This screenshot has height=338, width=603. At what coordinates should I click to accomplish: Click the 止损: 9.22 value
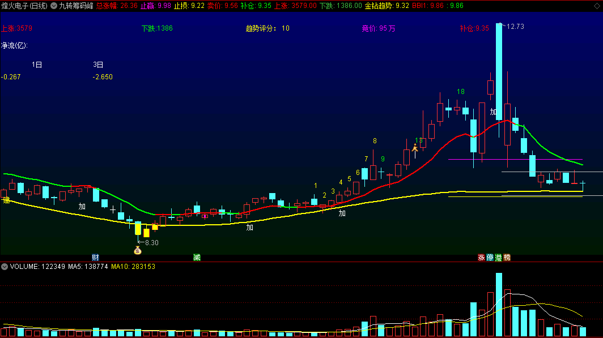[189, 6]
